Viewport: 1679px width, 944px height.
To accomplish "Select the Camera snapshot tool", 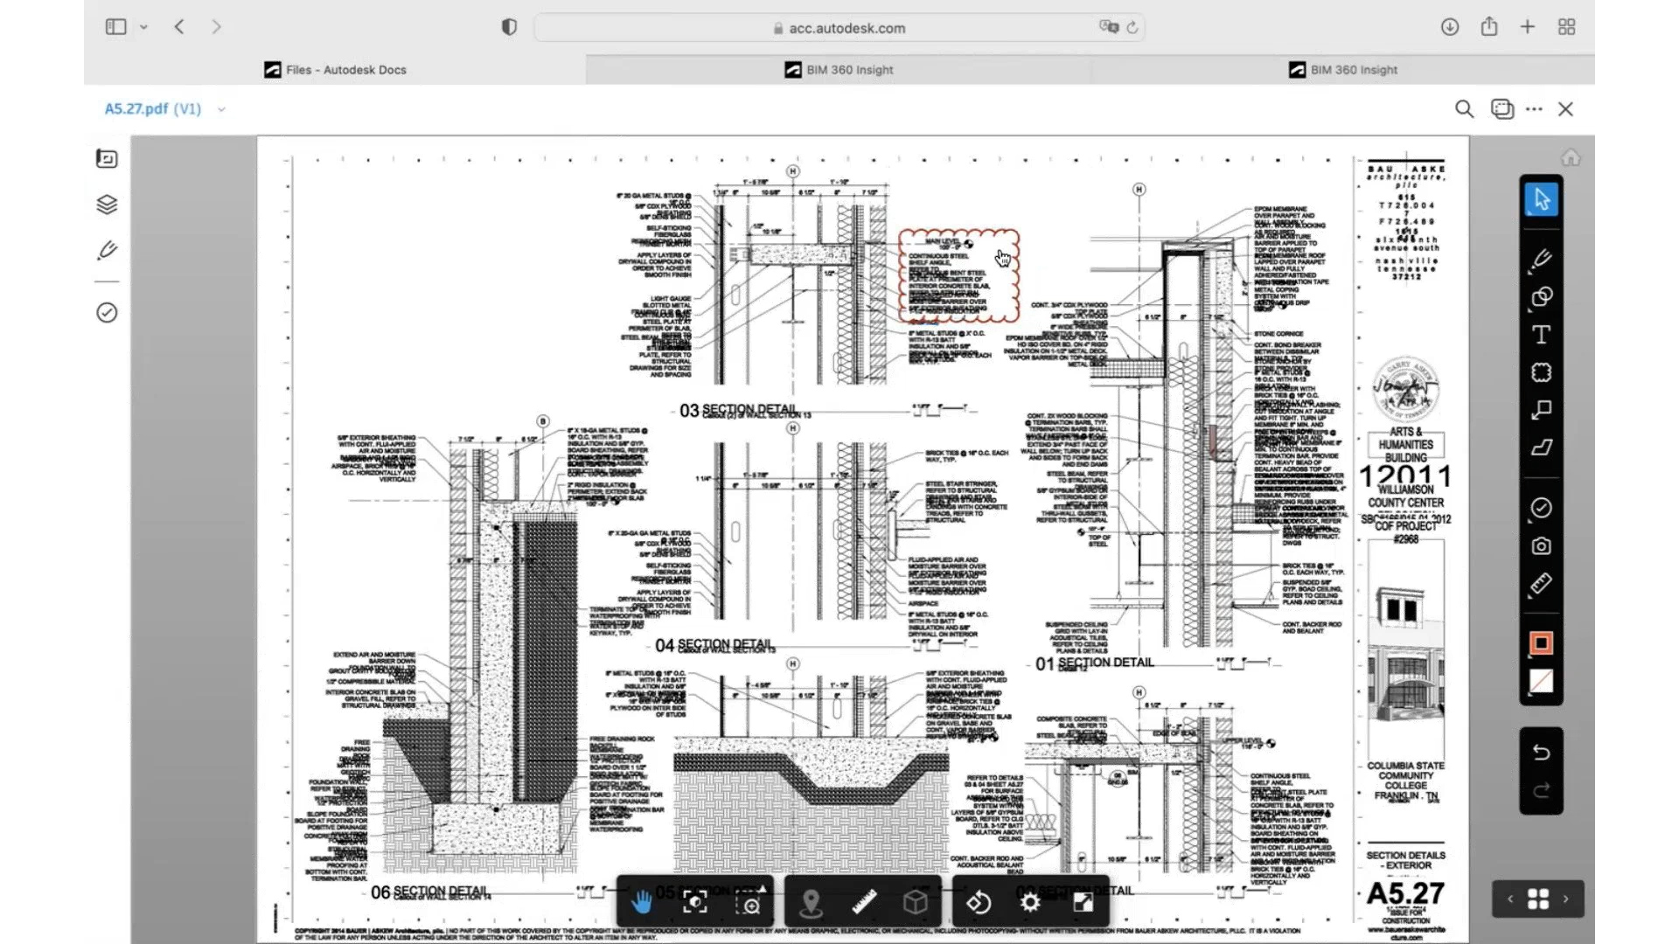I will 1542,545.
